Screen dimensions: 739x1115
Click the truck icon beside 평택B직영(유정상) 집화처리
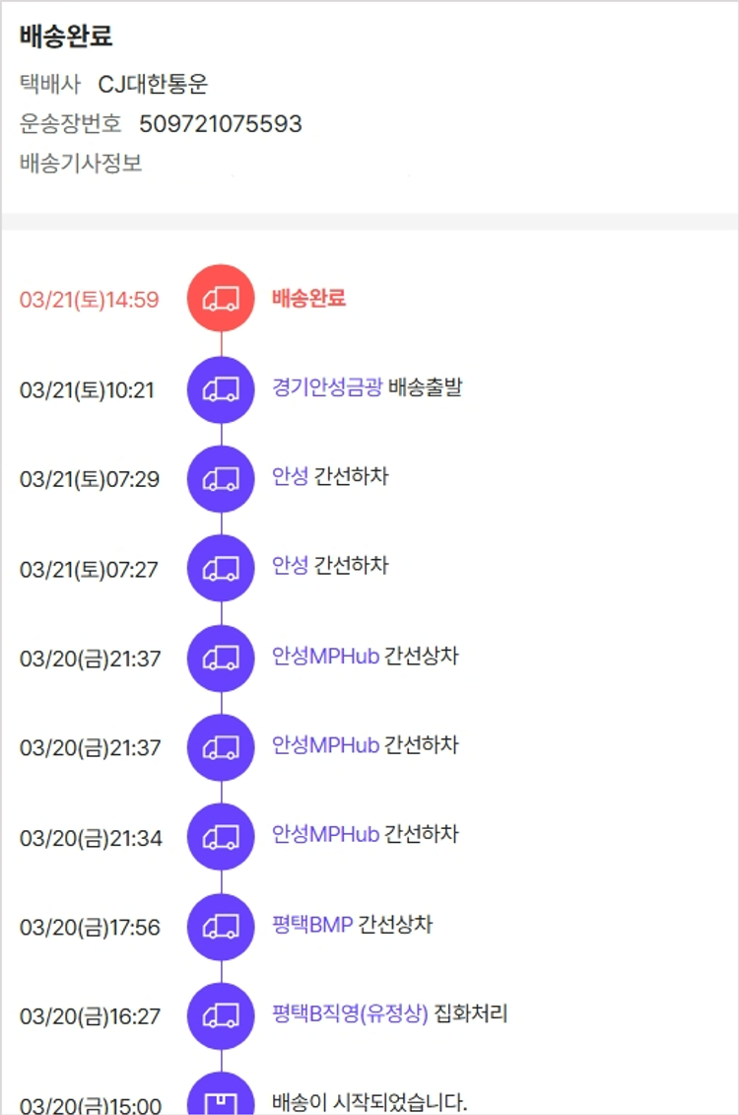coord(221,1016)
